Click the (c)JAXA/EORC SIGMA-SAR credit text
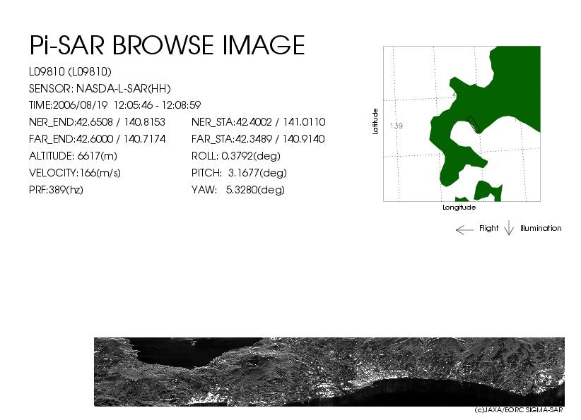This screenshot has width=581, height=420. click(x=519, y=410)
